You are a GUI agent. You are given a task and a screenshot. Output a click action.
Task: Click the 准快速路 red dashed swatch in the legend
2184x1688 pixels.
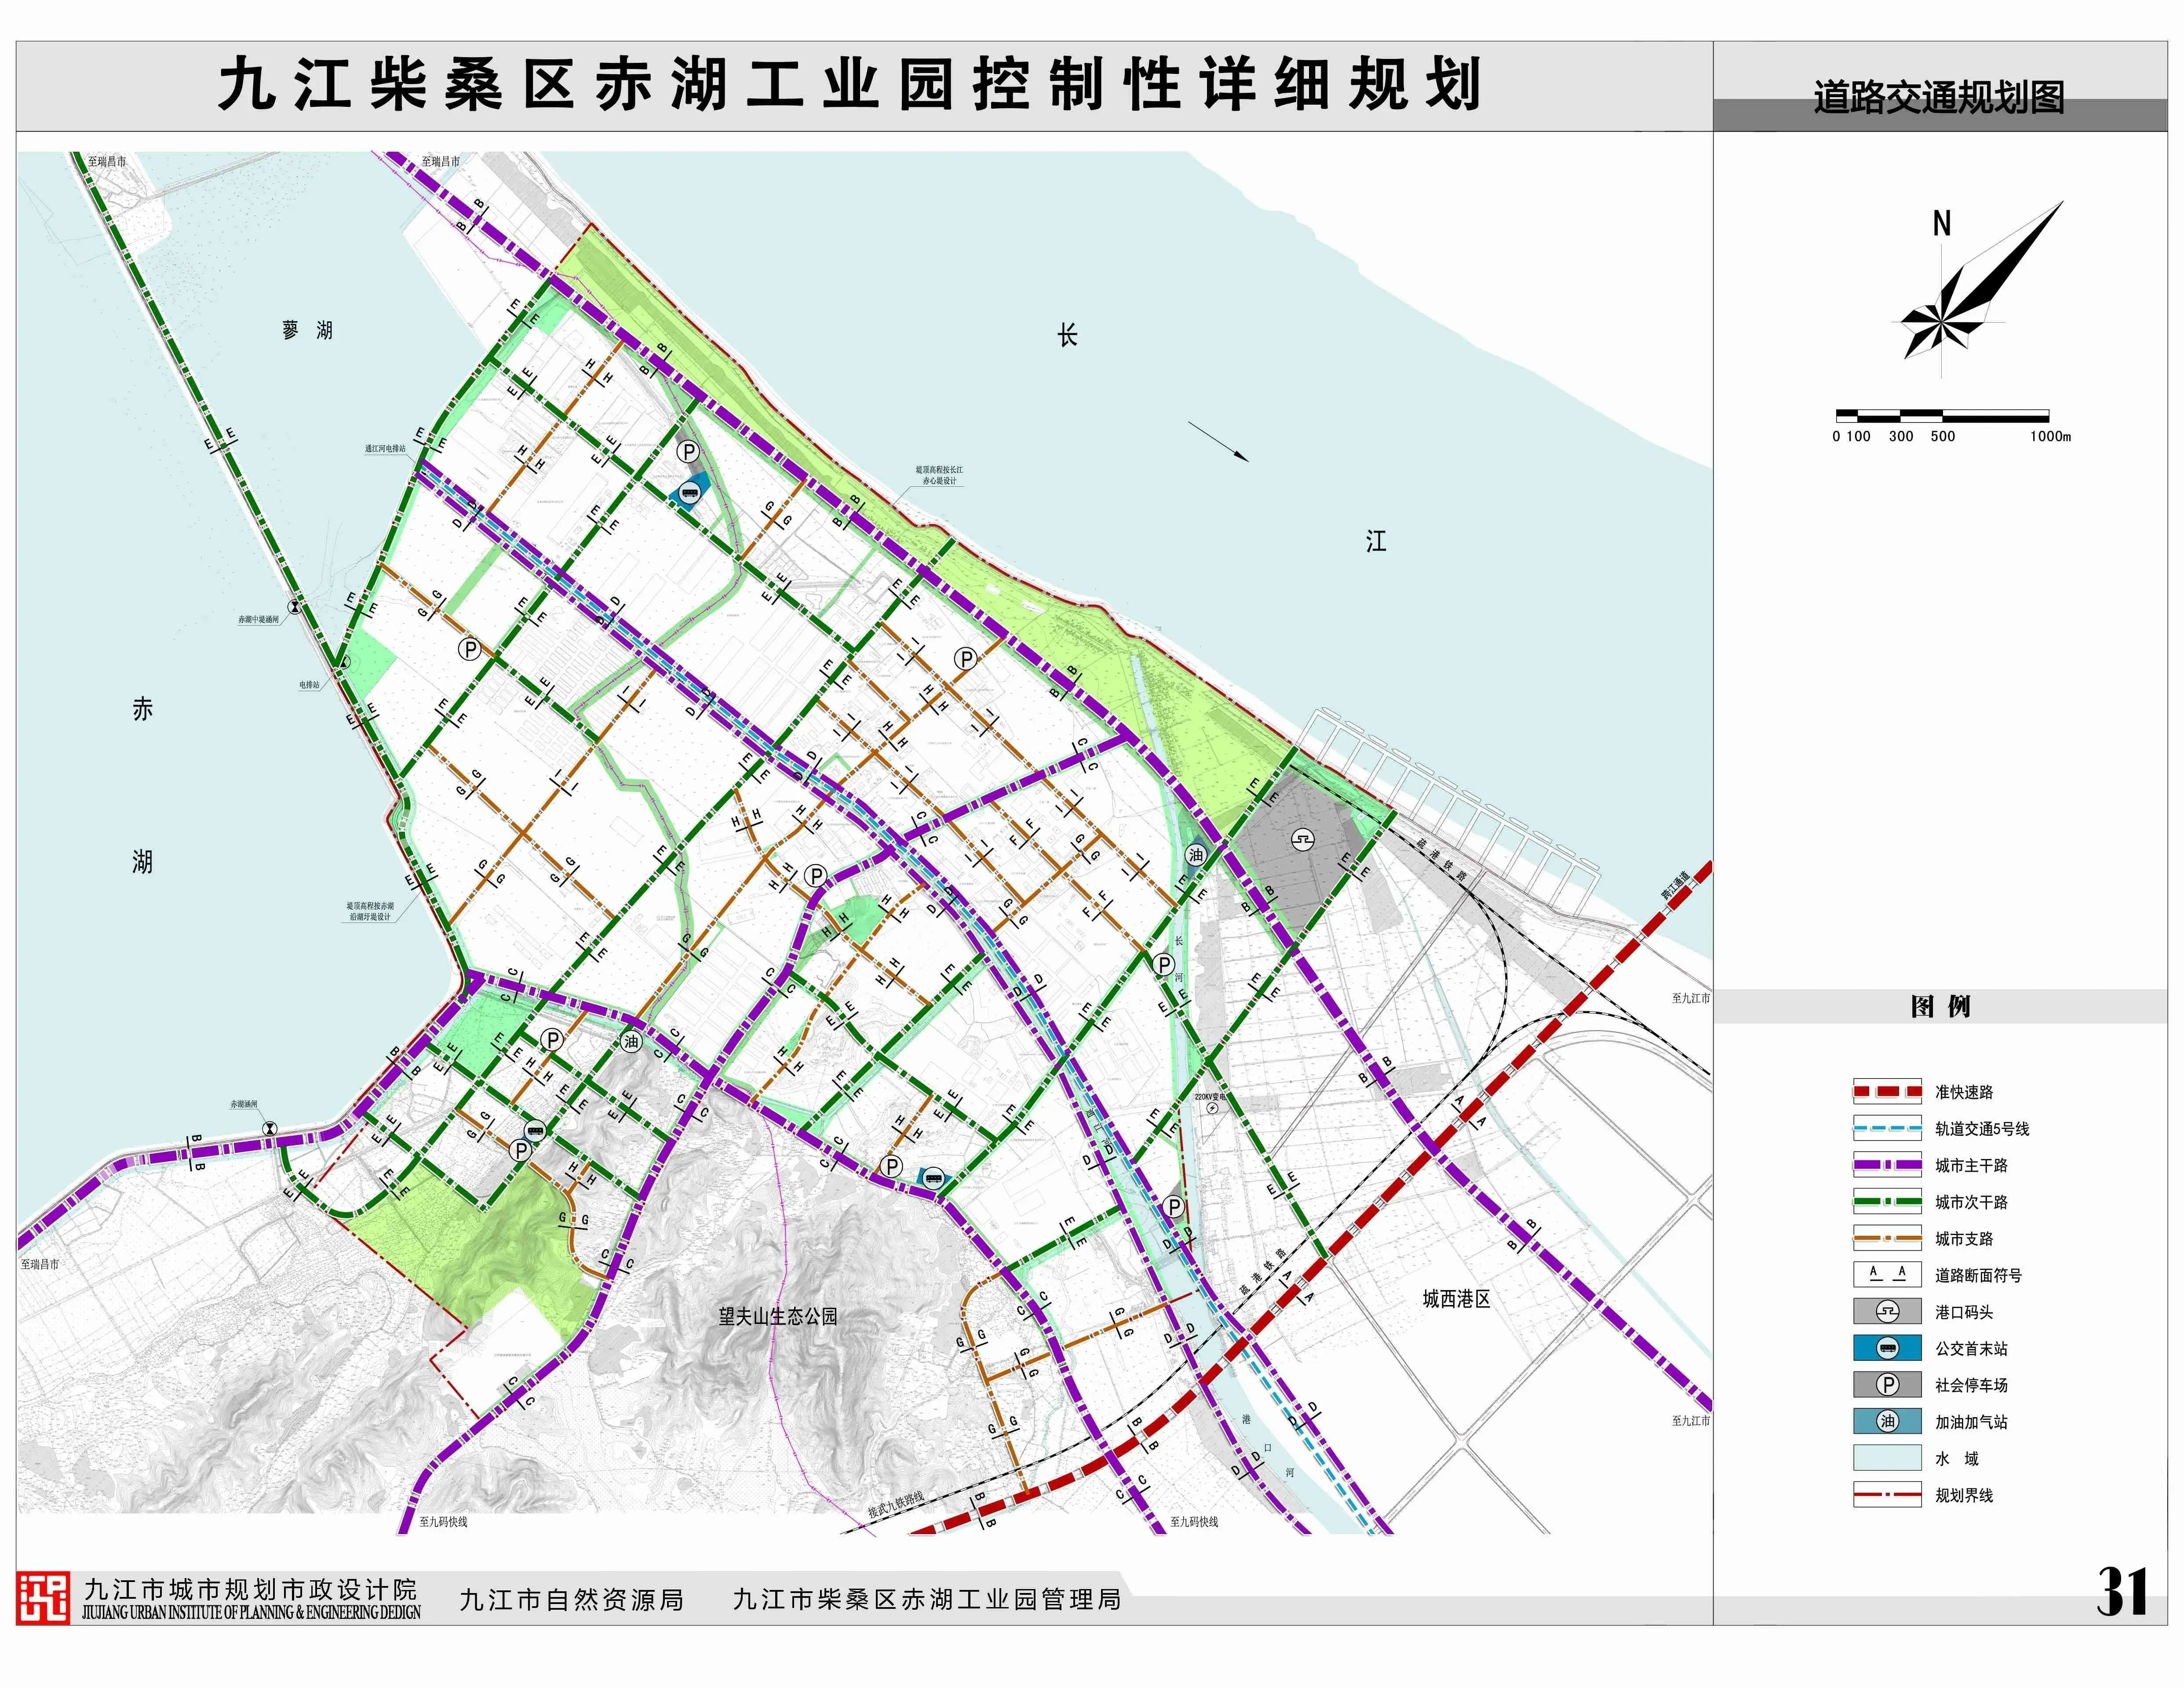click(1887, 1091)
